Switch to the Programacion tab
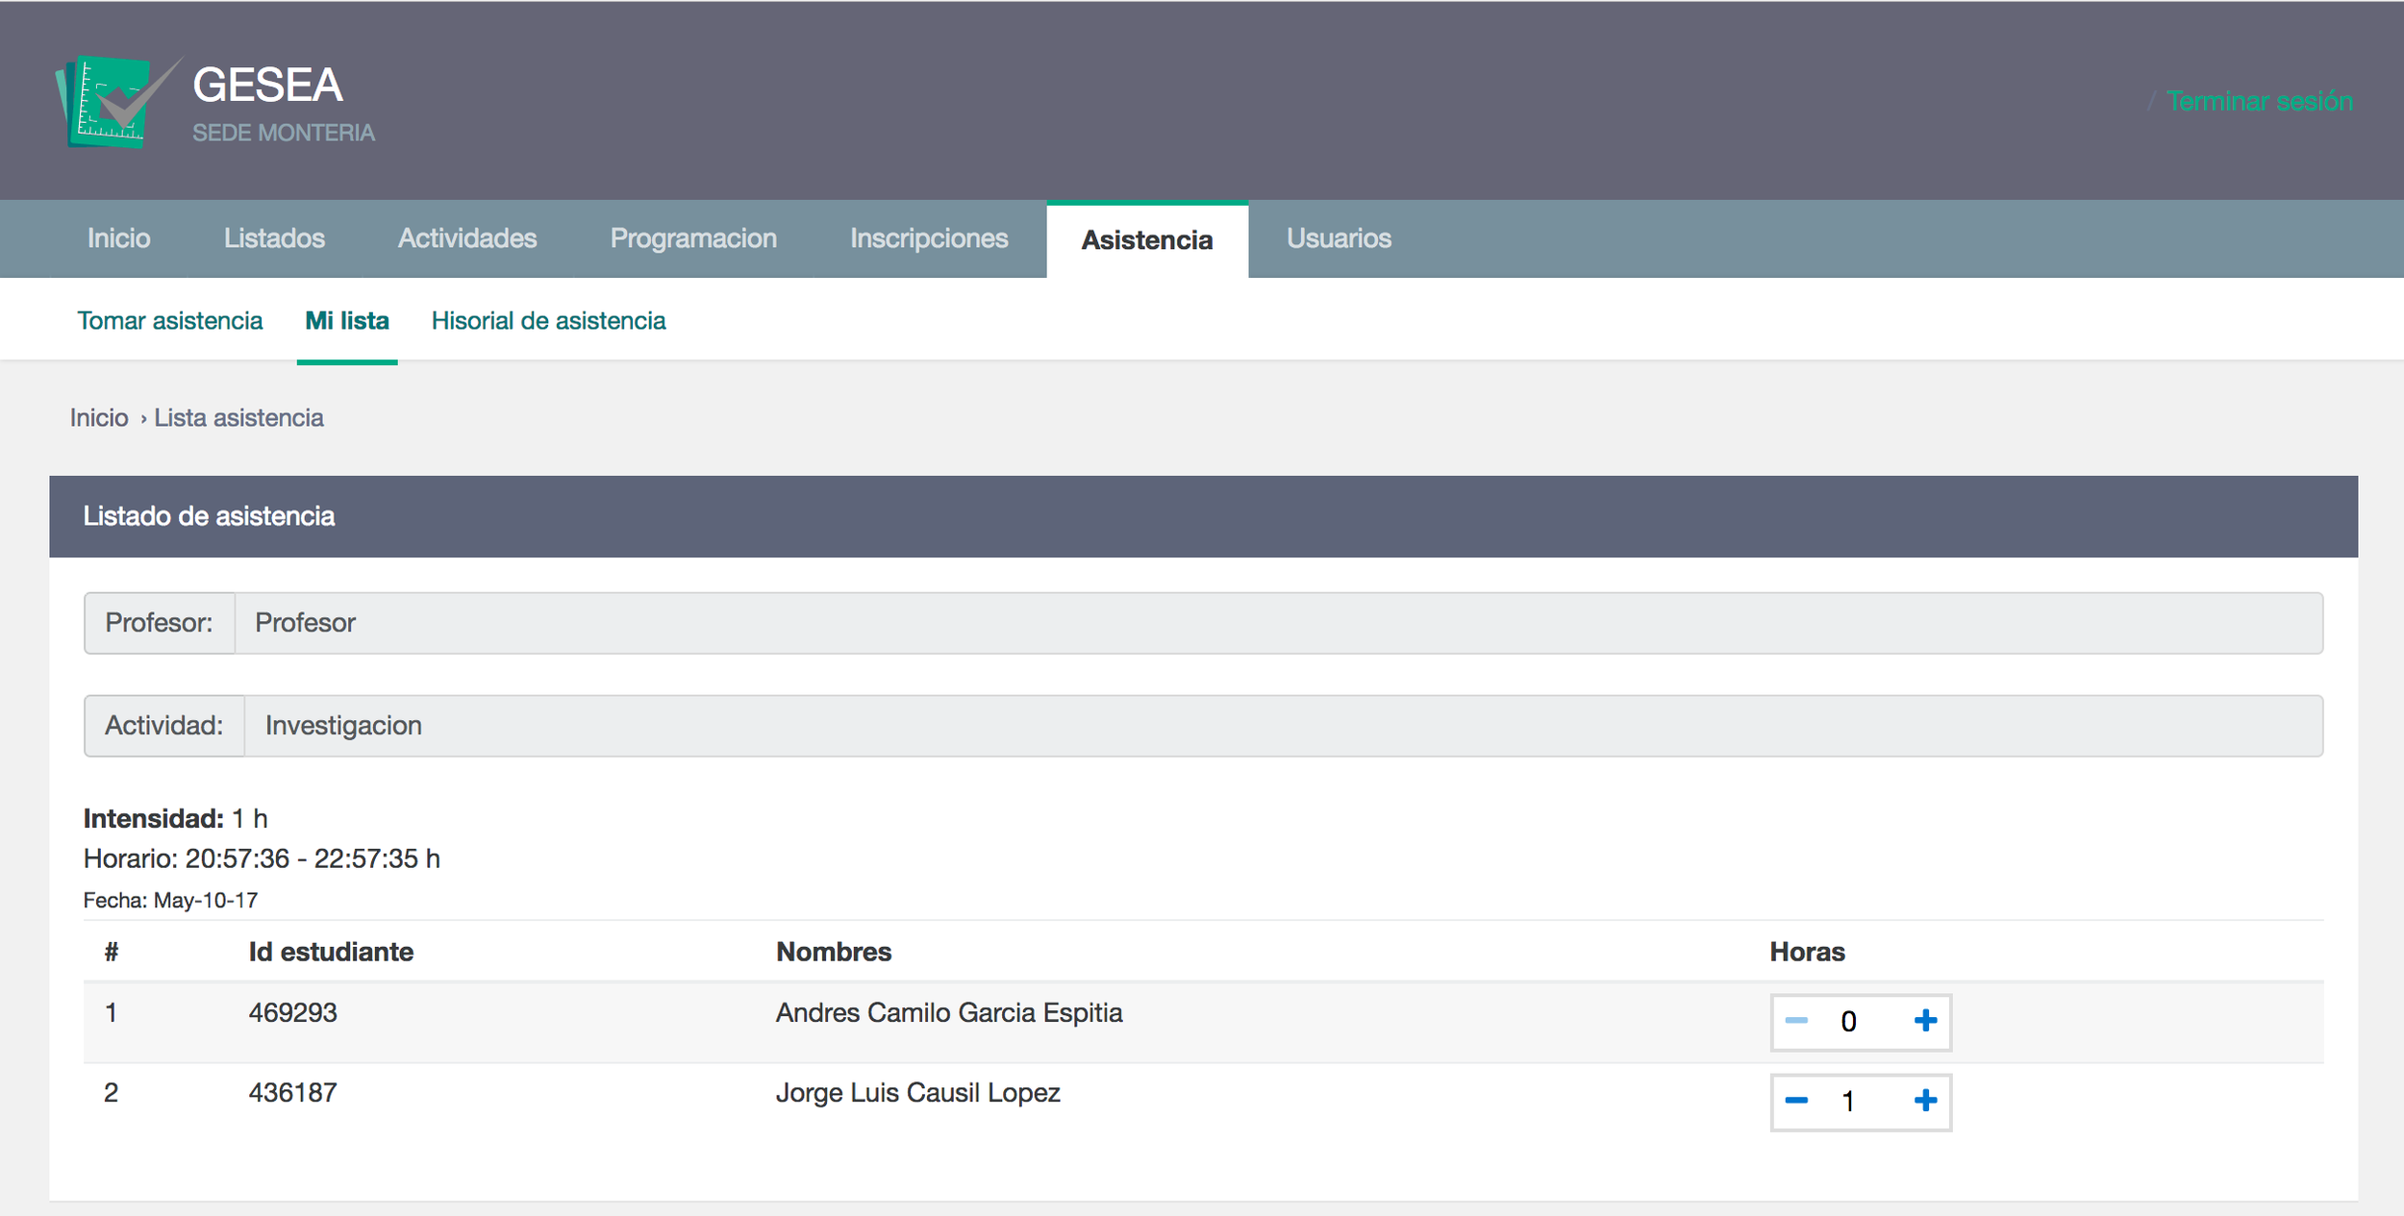This screenshot has width=2404, height=1216. coord(693,238)
